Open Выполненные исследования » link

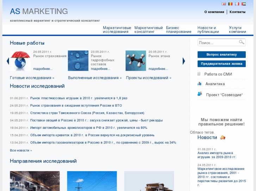click(95, 78)
